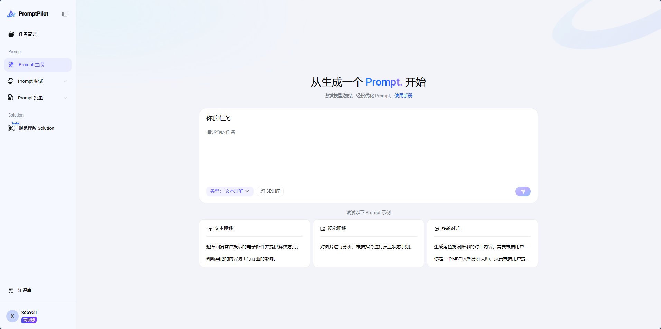Open Prompt 批量 menu item

point(38,98)
